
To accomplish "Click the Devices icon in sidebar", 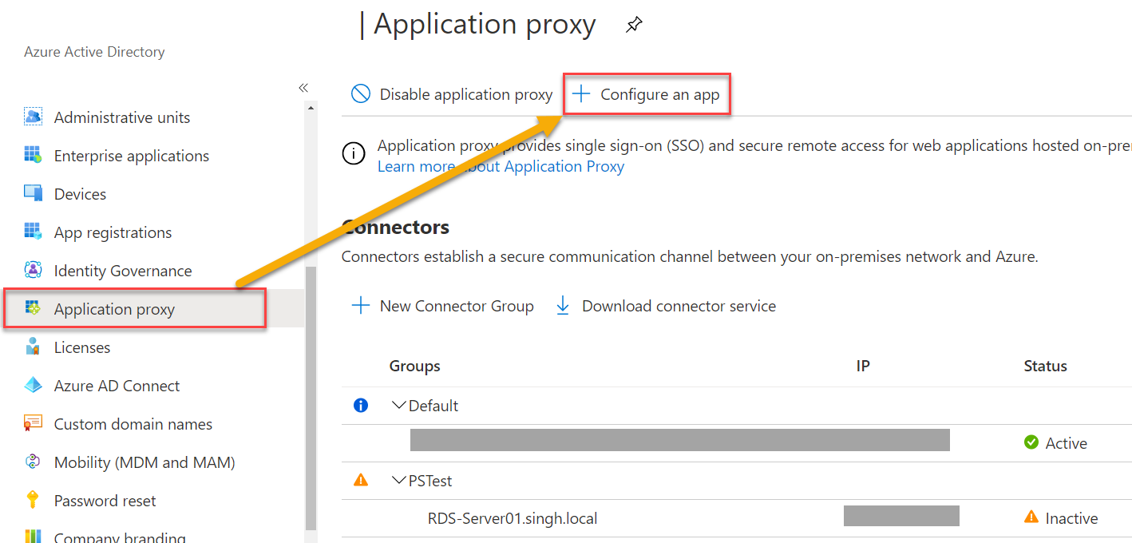I will [x=33, y=193].
